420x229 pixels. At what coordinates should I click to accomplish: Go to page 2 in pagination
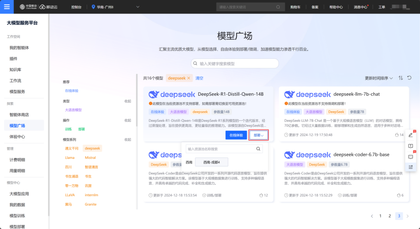click(x=390, y=216)
